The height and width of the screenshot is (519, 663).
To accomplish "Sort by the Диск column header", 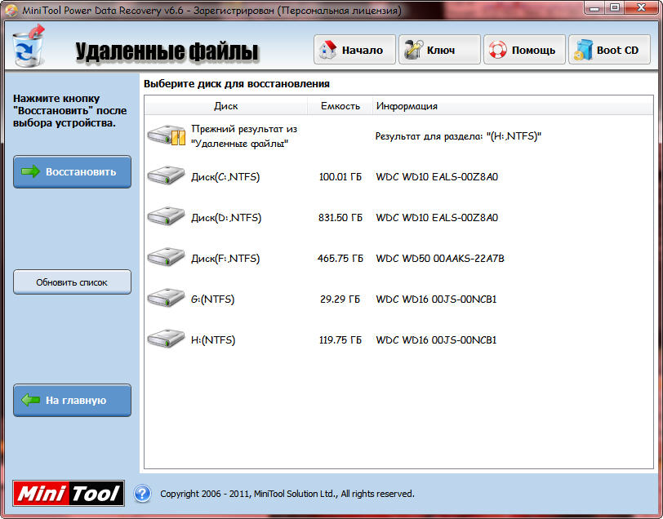I will (226, 106).
